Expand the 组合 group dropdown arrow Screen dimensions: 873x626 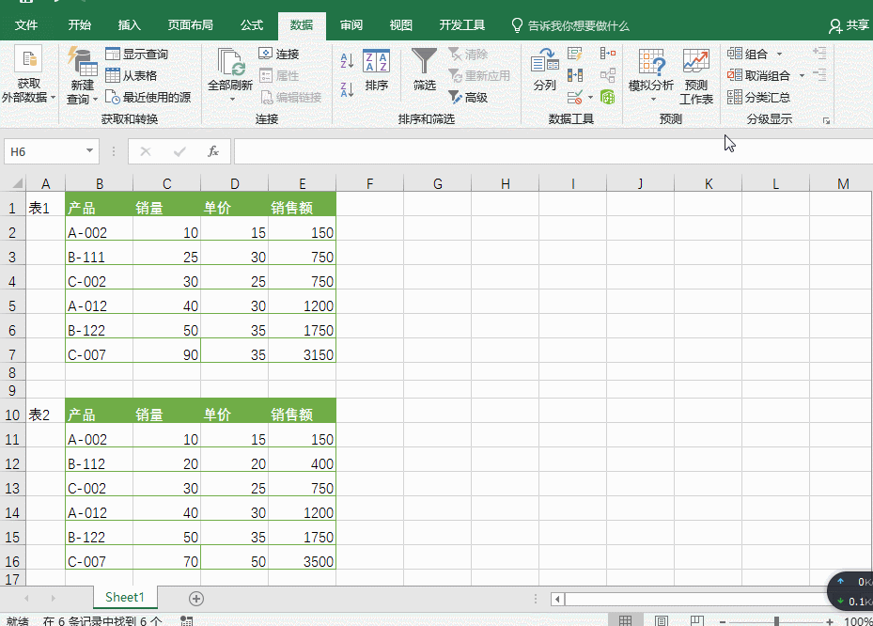pyautogui.click(x=779, y=54)
